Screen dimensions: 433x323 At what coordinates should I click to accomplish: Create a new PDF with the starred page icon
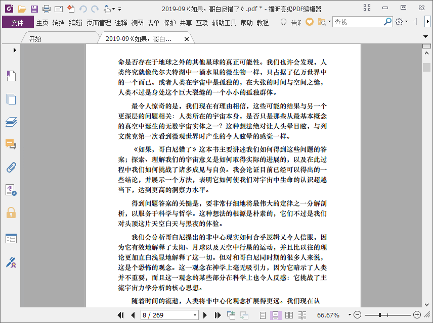pyautogui.click(x=71, y=9)
